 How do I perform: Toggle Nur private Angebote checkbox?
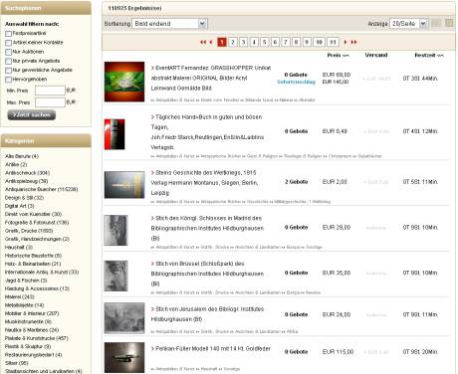[8, 61]
